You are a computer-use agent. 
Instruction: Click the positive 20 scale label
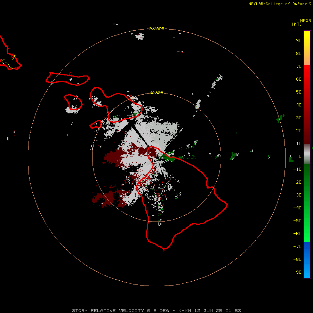tap(299, 130)
